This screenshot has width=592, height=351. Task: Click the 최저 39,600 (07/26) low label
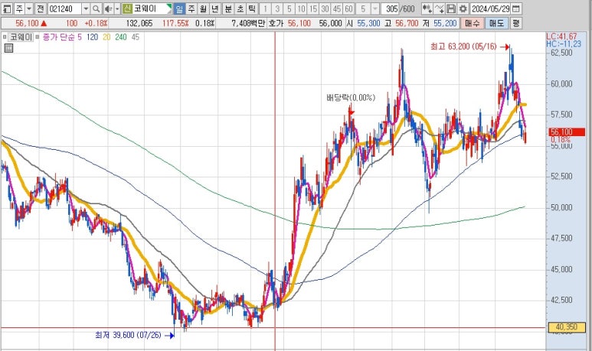pos(128,335)
